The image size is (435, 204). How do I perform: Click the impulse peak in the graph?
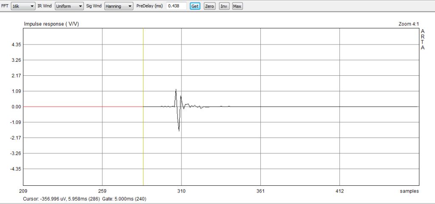(x=176, y=90)
